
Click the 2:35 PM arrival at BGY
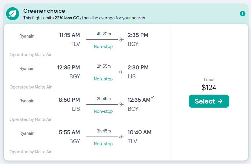pos(138,35)
